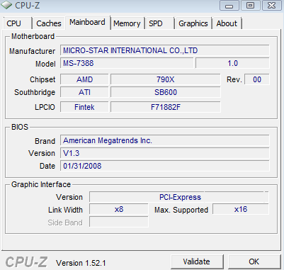Click the Model field MS-7388

tap(127, 63)
